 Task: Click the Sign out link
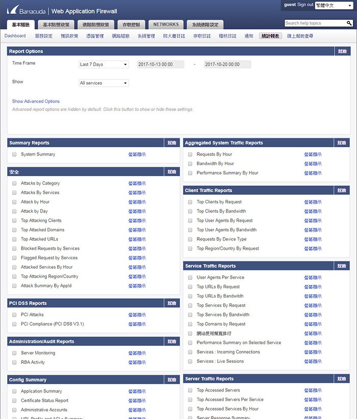(x=305, y=5)
